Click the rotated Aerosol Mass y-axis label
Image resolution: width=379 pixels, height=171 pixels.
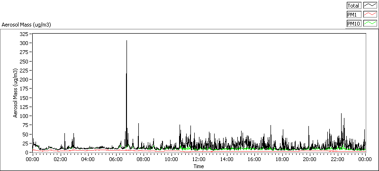(16, 93)
